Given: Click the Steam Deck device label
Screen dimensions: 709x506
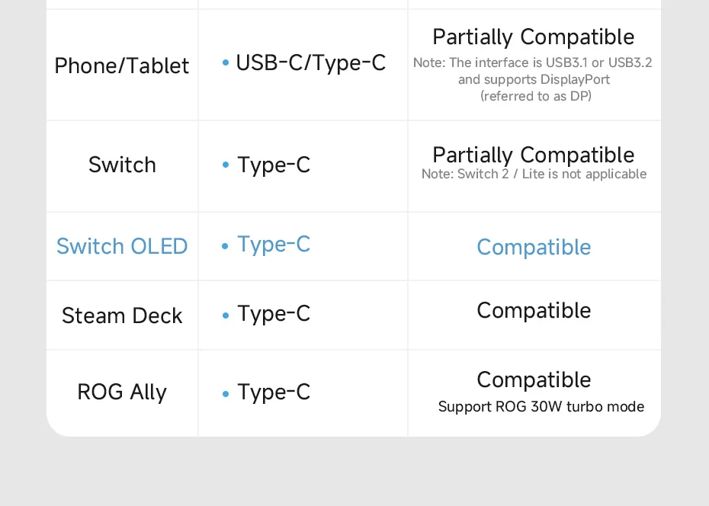Looking at the screenshot, I should pos(122,315).
